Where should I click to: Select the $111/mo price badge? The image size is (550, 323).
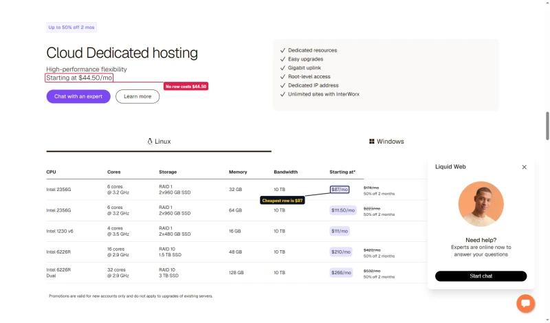click(340, 231)
